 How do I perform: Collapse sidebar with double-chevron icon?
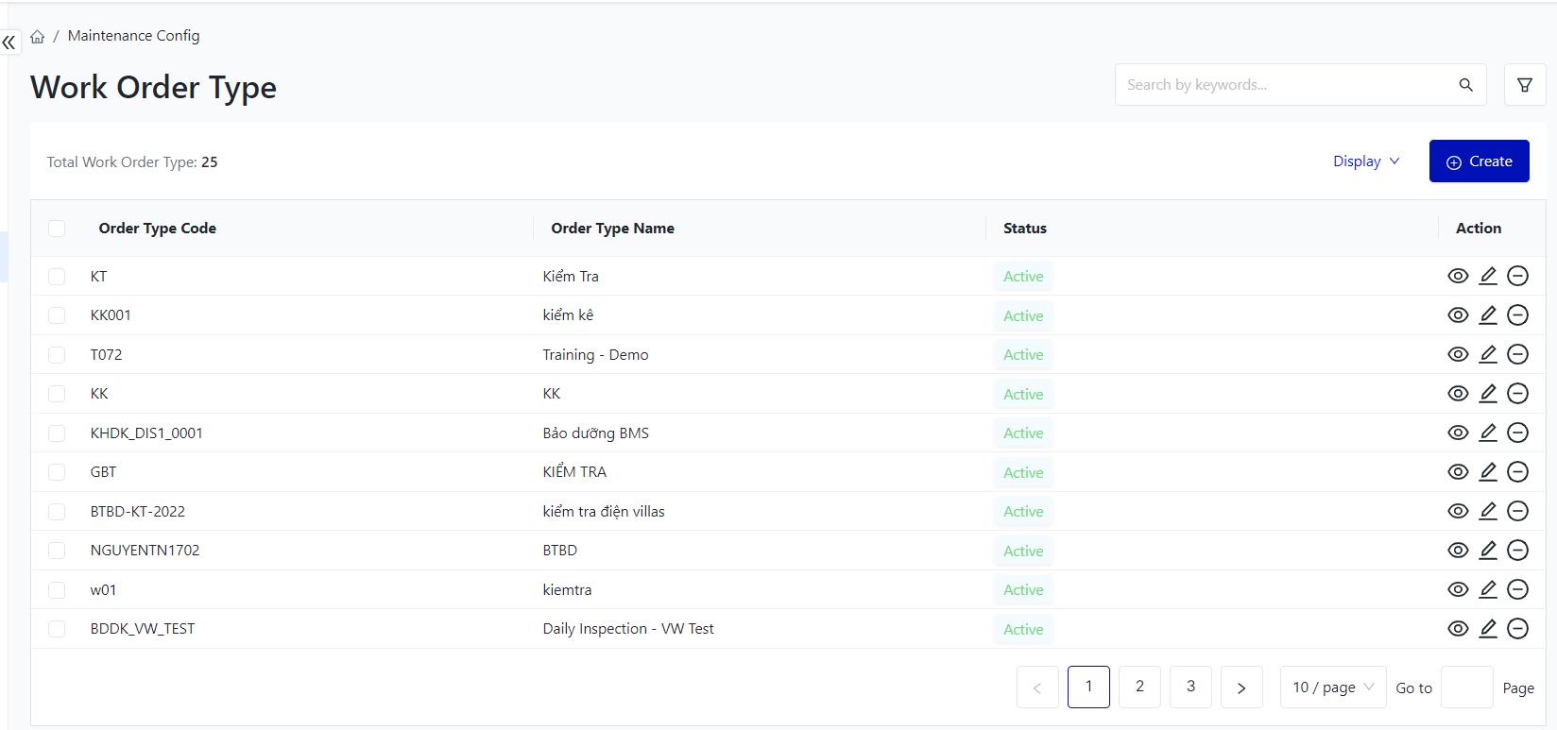[9, 42]
